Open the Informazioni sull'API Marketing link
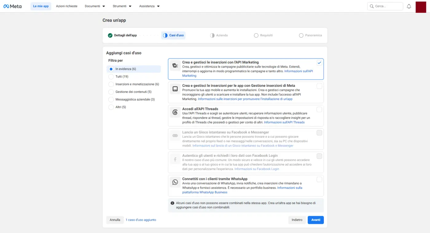 [299, 71]
